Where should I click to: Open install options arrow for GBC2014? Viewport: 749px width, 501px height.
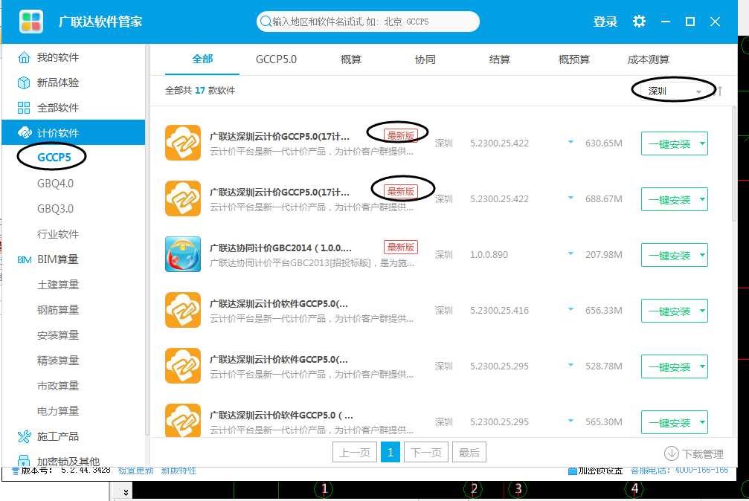[x=702, y=255]
